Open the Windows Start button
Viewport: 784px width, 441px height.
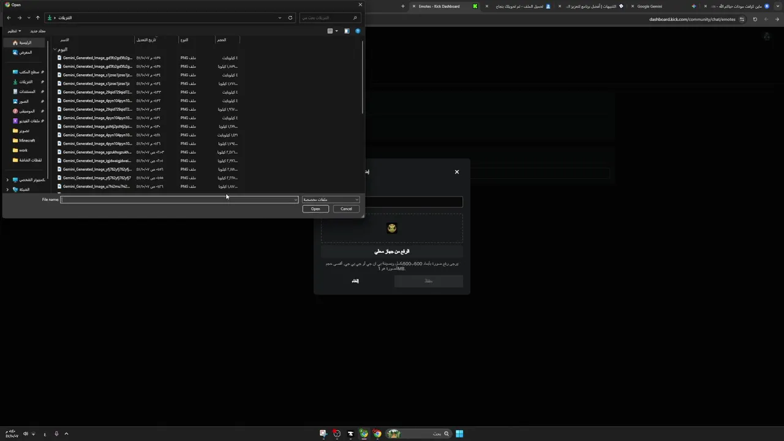[459, 434]
